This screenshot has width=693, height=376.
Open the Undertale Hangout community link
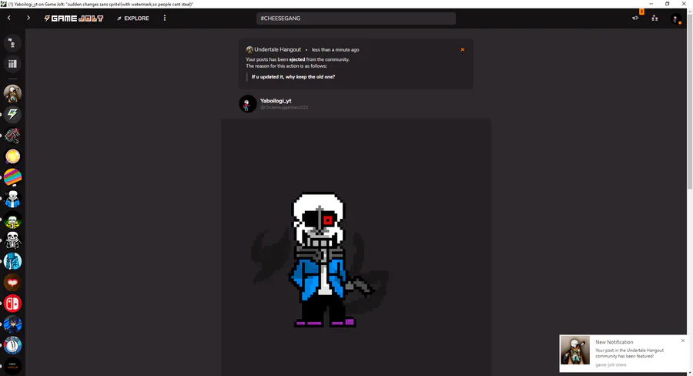click(x=277, y=49)
